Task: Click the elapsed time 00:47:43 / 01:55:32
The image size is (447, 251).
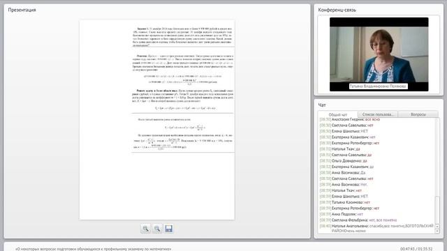Action: click(416, 249)
